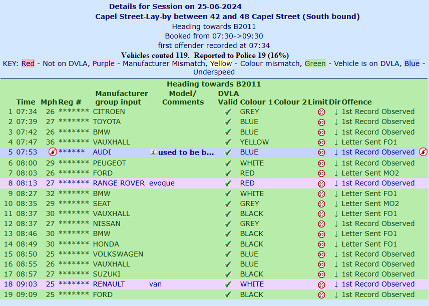Click the CITROEN manufacturer cell
The height and width of the screenshot is (306, 429).
click(109, 111)
